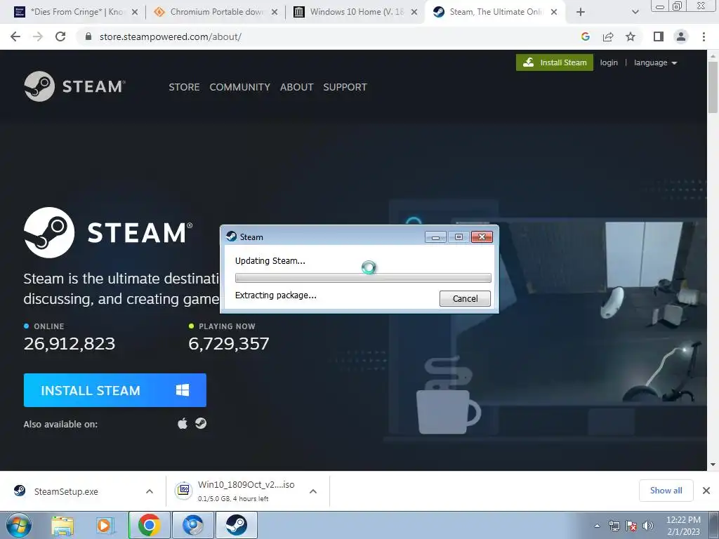Click the Google icon in address bar
This screenshot has width=719, height=539.
click(585, 36)
